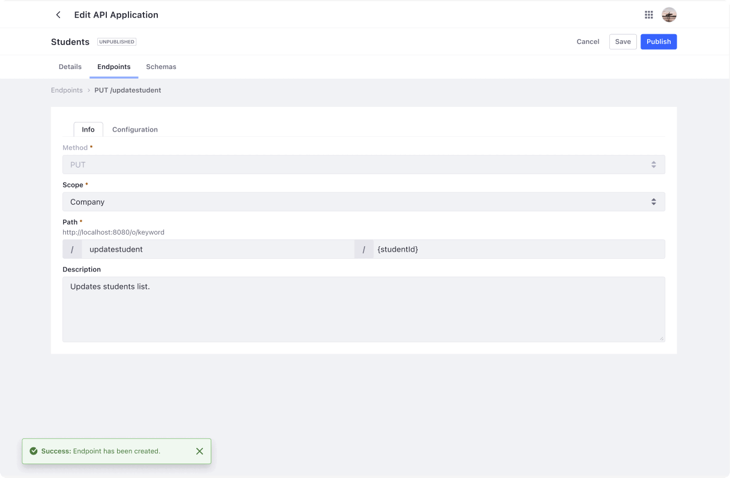The height and width of the screenshot is (478, 730).
Task: Dismiss the success notification with the X
Action: tap(199, 451)
